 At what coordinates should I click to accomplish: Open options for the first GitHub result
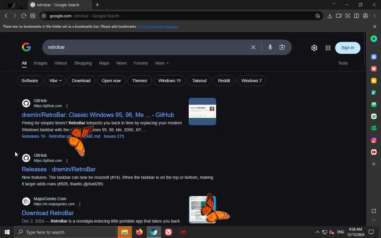tap(67, 106)
